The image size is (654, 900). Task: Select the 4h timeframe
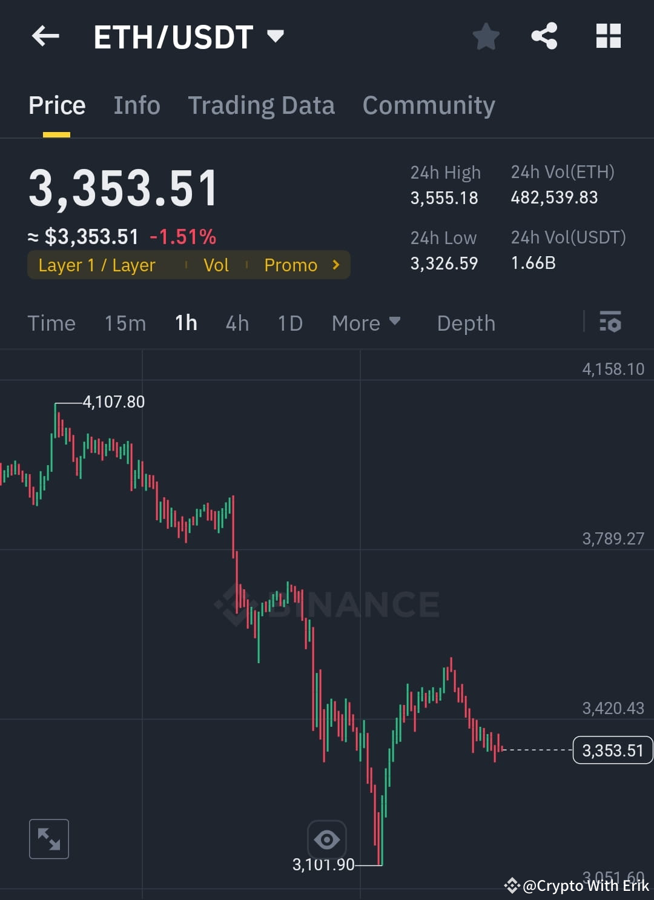pos(237,323)
